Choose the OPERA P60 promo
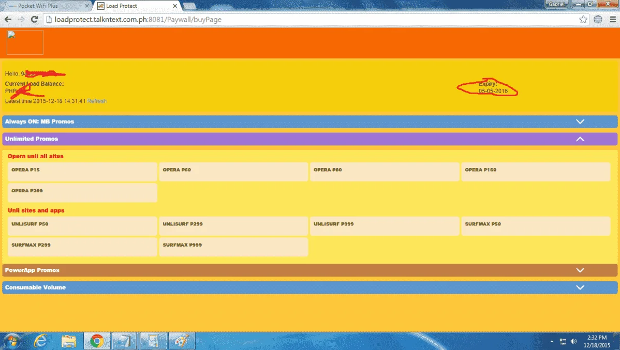Image resolution: width=620 pixels, height=350 pixels. tap(233, 172)
